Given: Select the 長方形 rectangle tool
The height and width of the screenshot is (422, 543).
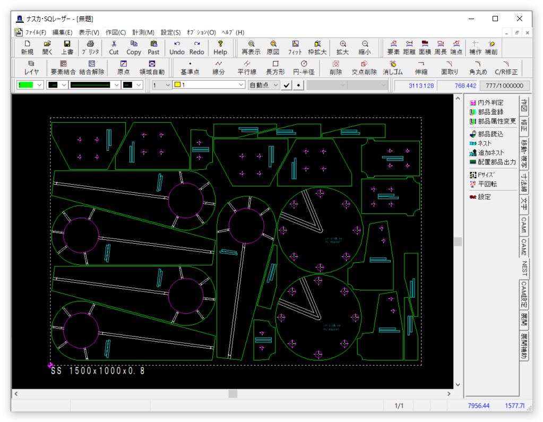Looking at the screenshot, I should pos(275,67).
